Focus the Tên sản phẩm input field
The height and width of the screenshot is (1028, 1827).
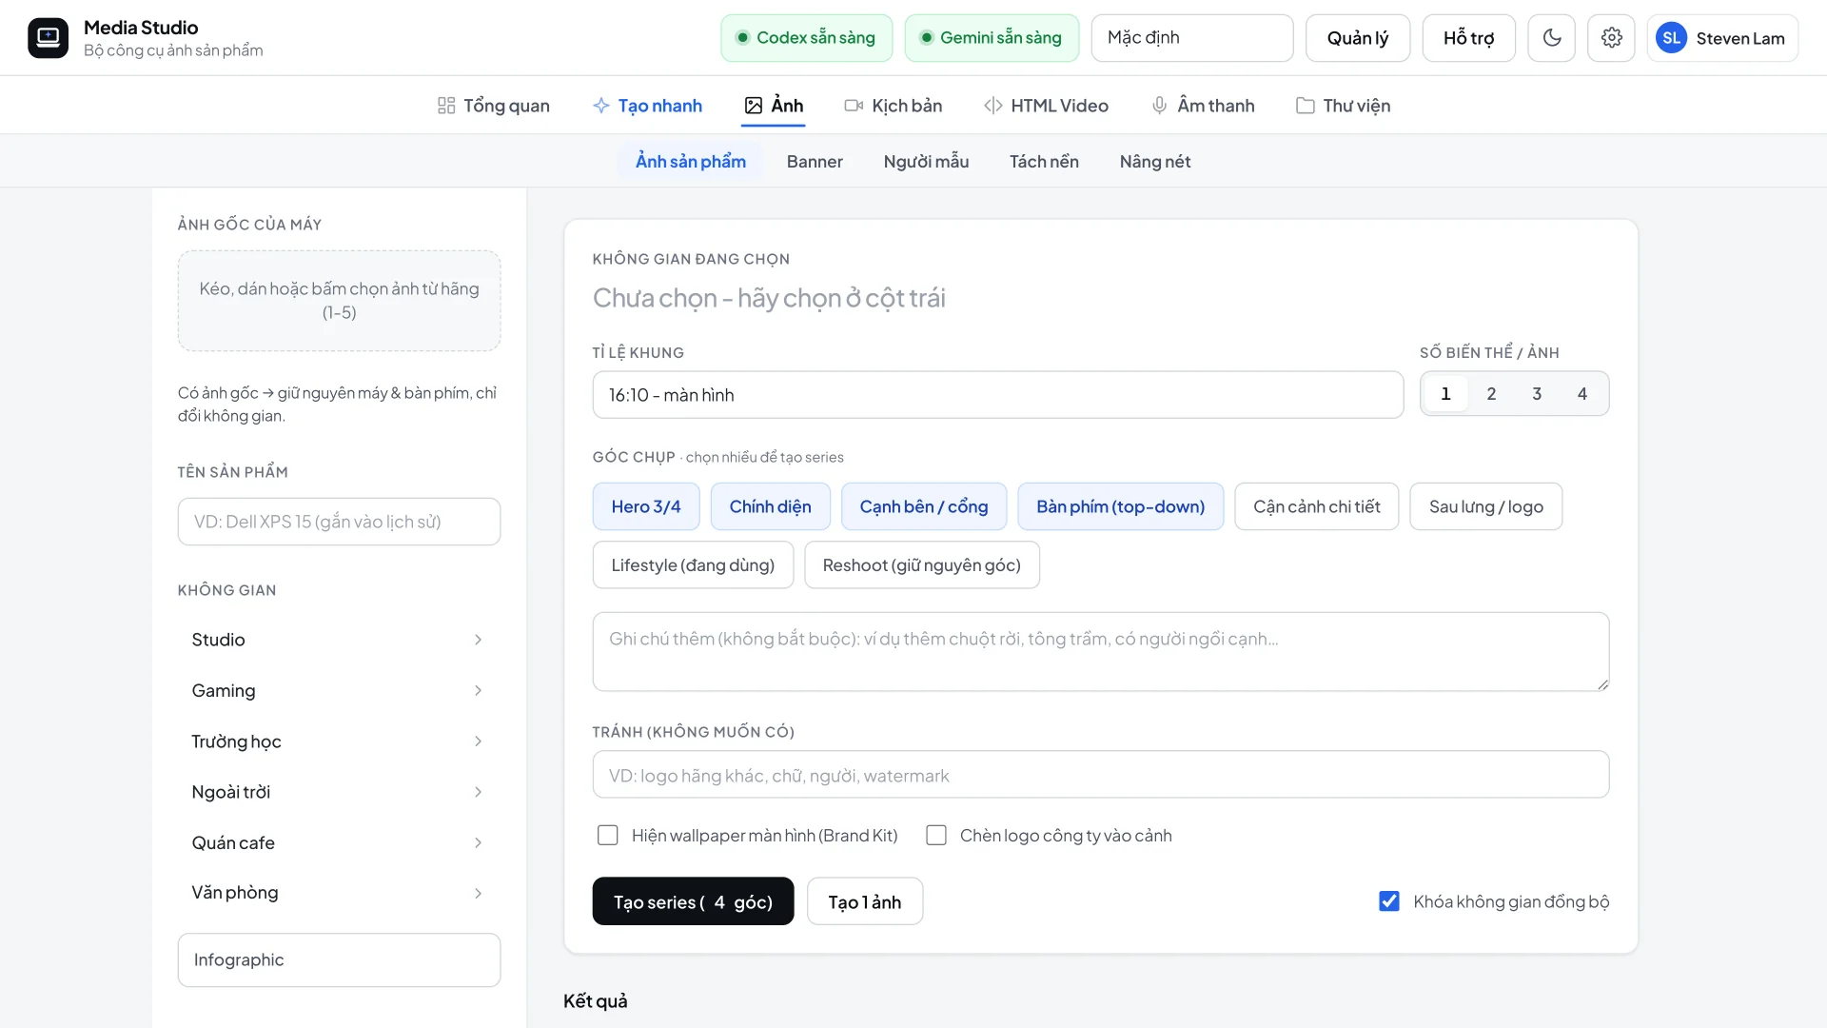[339, 522]
